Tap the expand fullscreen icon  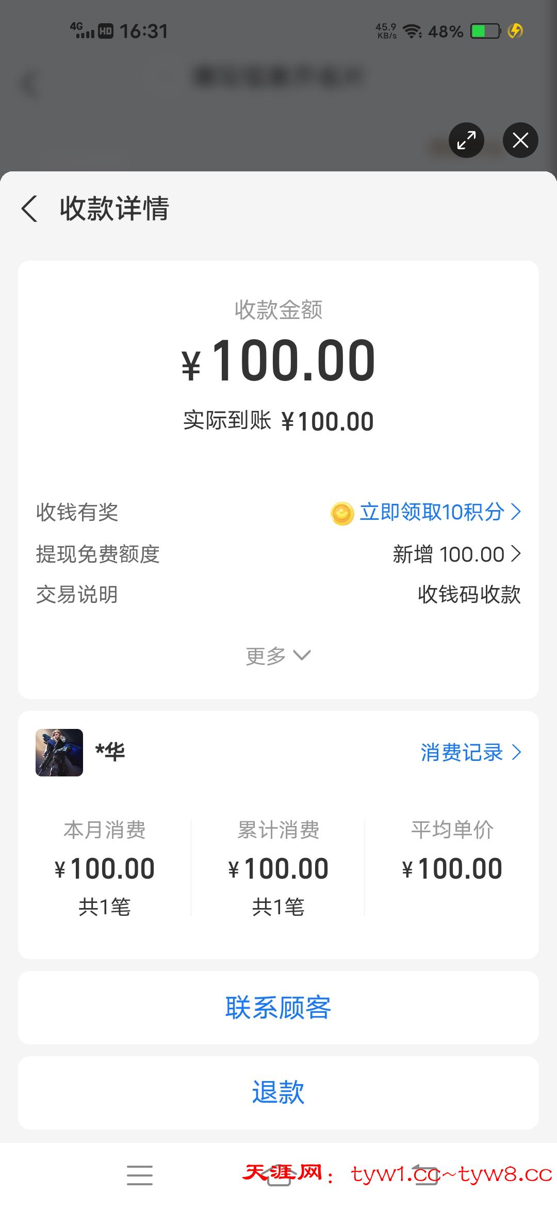(x=466, y=140)
